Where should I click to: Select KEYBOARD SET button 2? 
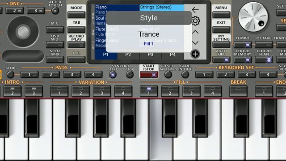pos(226,75)
